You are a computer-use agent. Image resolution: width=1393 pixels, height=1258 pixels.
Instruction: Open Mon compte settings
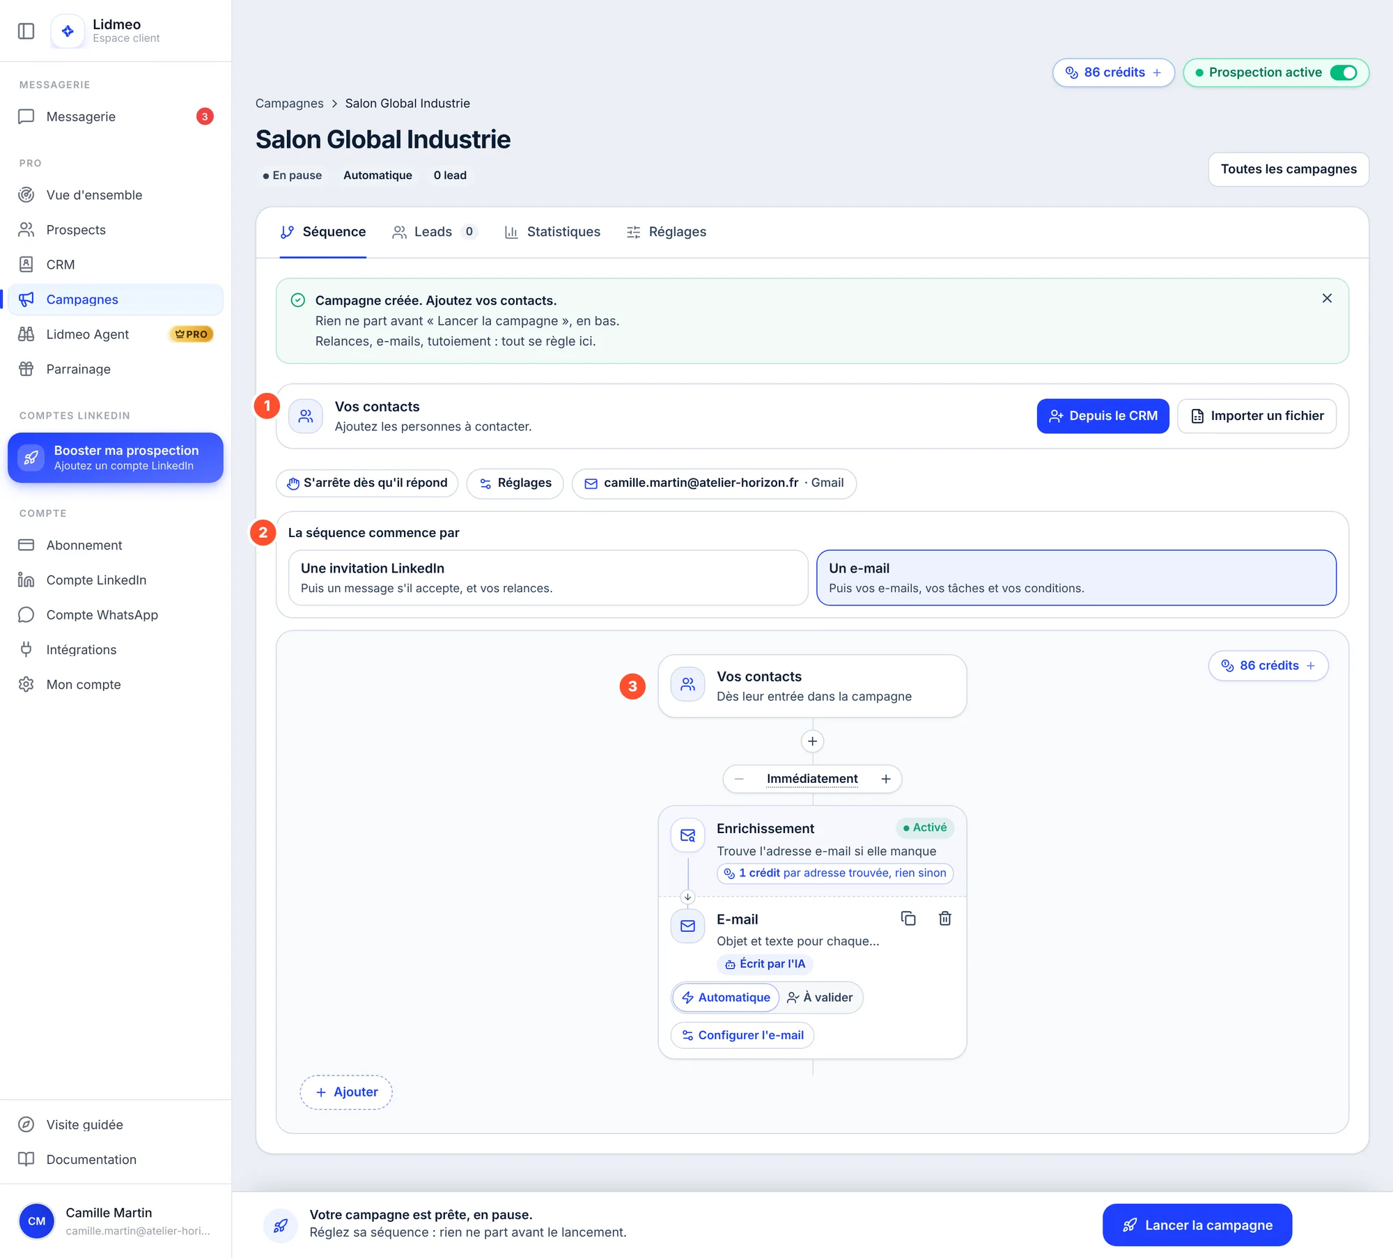116,685
